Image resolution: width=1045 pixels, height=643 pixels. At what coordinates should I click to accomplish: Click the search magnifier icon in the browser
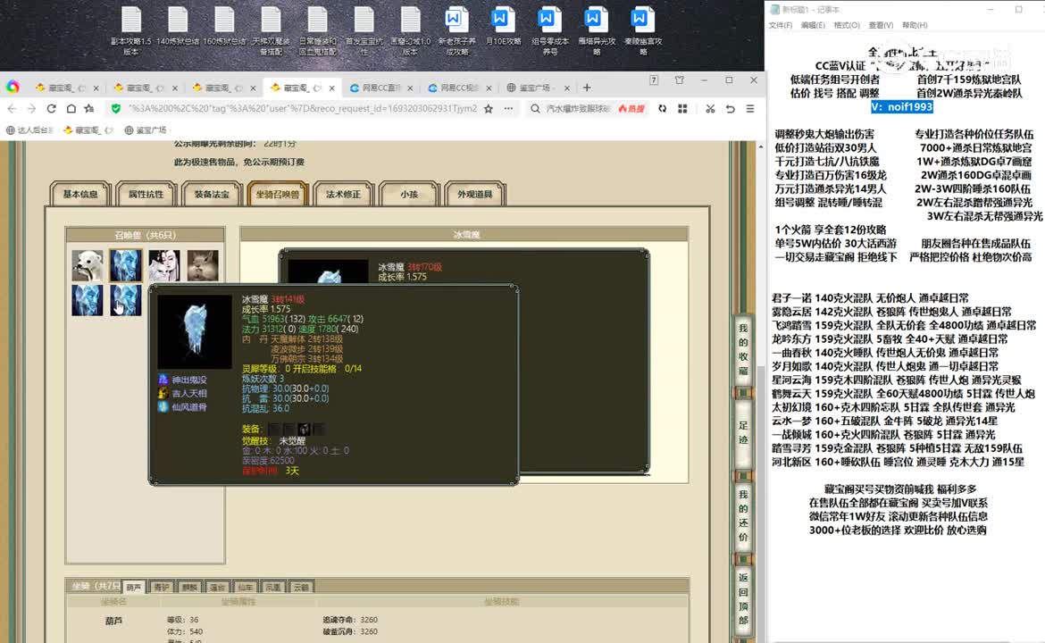click(x=535, y=109)
